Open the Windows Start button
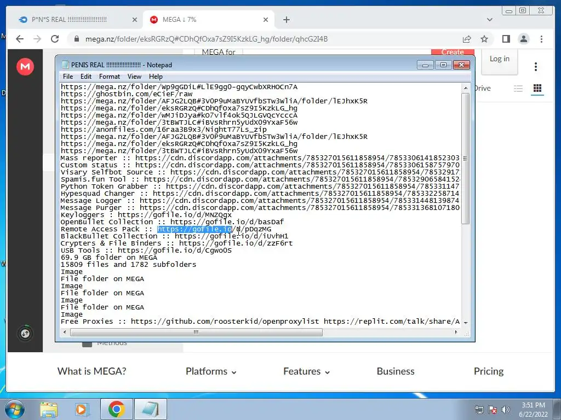 tap(14, 409)
